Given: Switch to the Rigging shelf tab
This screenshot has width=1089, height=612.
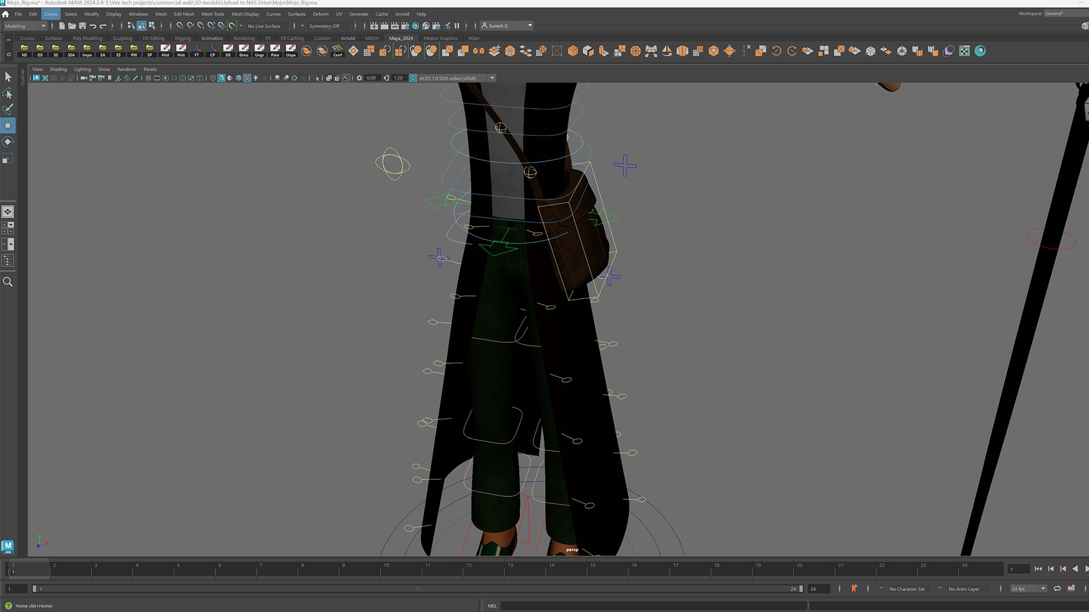Looking at the screenshot, I should 183,39.
